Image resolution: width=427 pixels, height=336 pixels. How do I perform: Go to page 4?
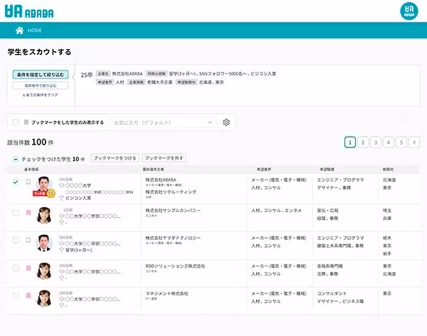[389, 142]
